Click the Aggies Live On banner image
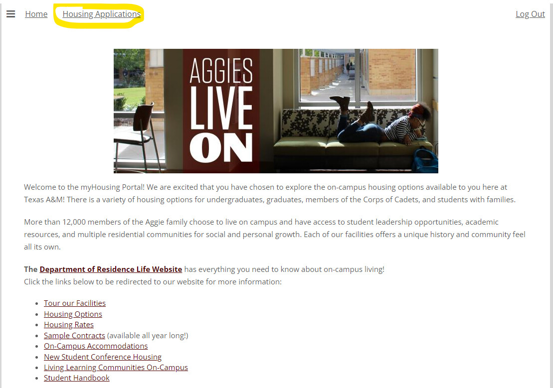The height and width of the screenshot is (388, 553). (276, 111)
